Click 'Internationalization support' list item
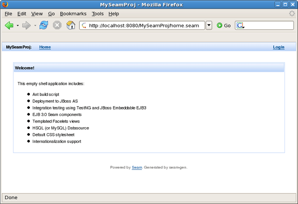 point(57,142)
